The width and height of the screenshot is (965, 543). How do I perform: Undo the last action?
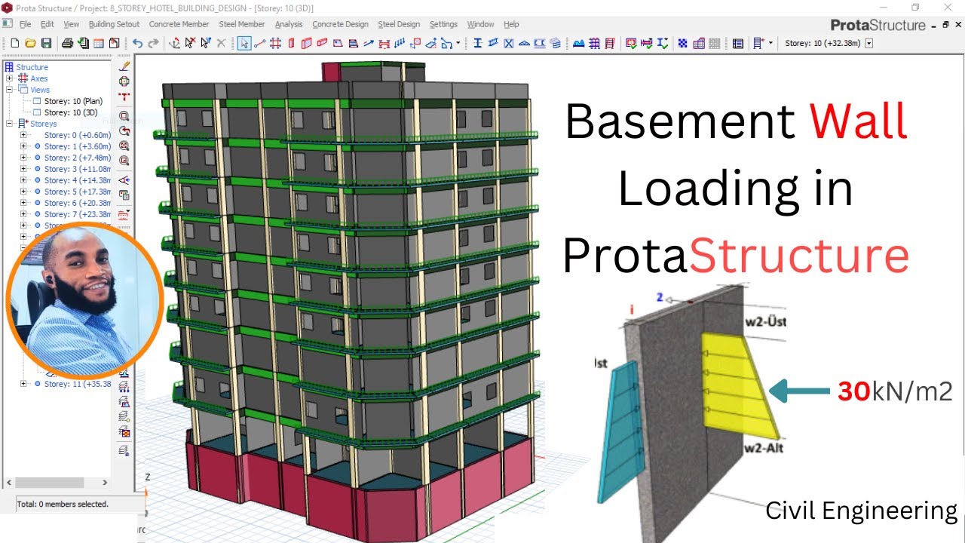click(137, 44)
